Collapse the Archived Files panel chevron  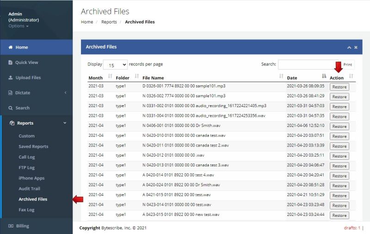pos(349,47)
